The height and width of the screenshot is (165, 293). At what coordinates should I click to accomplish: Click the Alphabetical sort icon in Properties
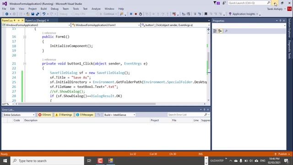click(x=220, y=31)
